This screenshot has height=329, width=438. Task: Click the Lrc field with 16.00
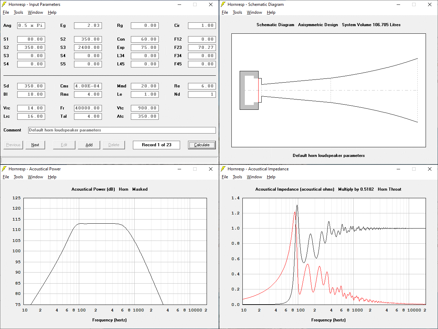click(x=31, y=116)
